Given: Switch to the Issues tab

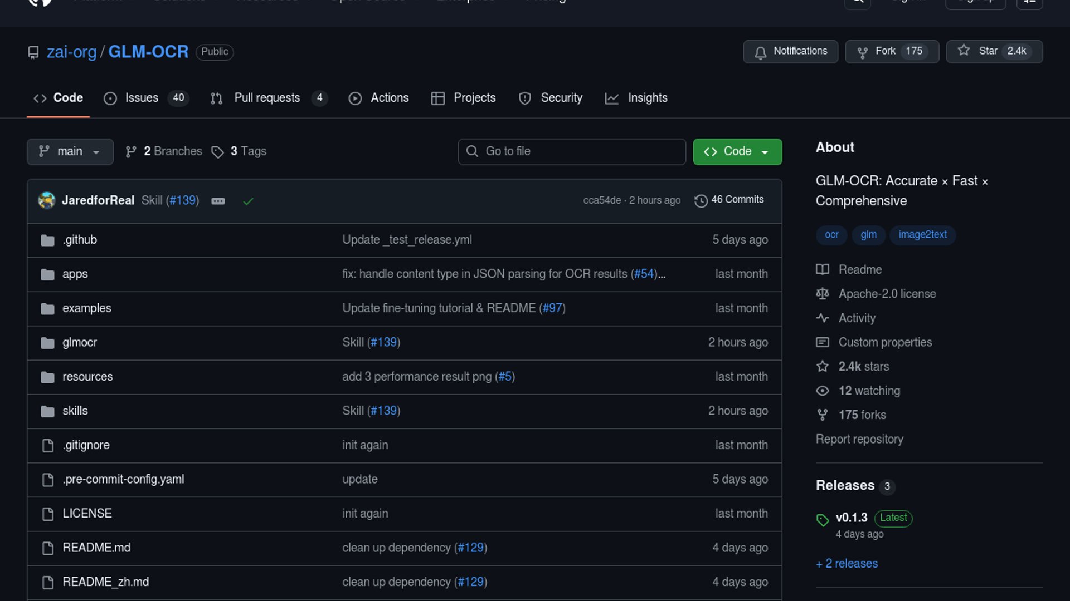Looking at the screenshot, I should (x=142, y=98).
